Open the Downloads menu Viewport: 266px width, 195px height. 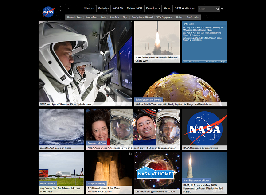(153, 8)
